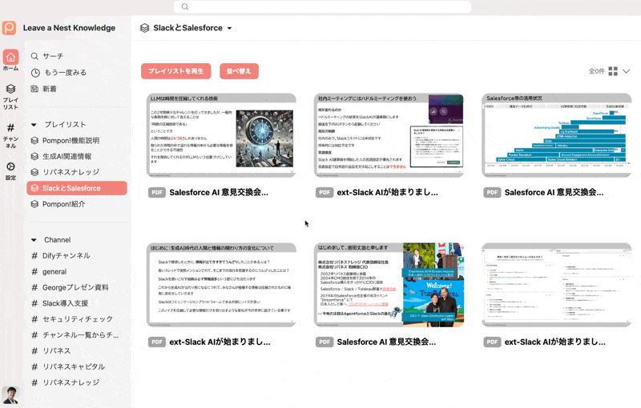
Task: Click the Home icon in left rail
Action: point(10,58)
